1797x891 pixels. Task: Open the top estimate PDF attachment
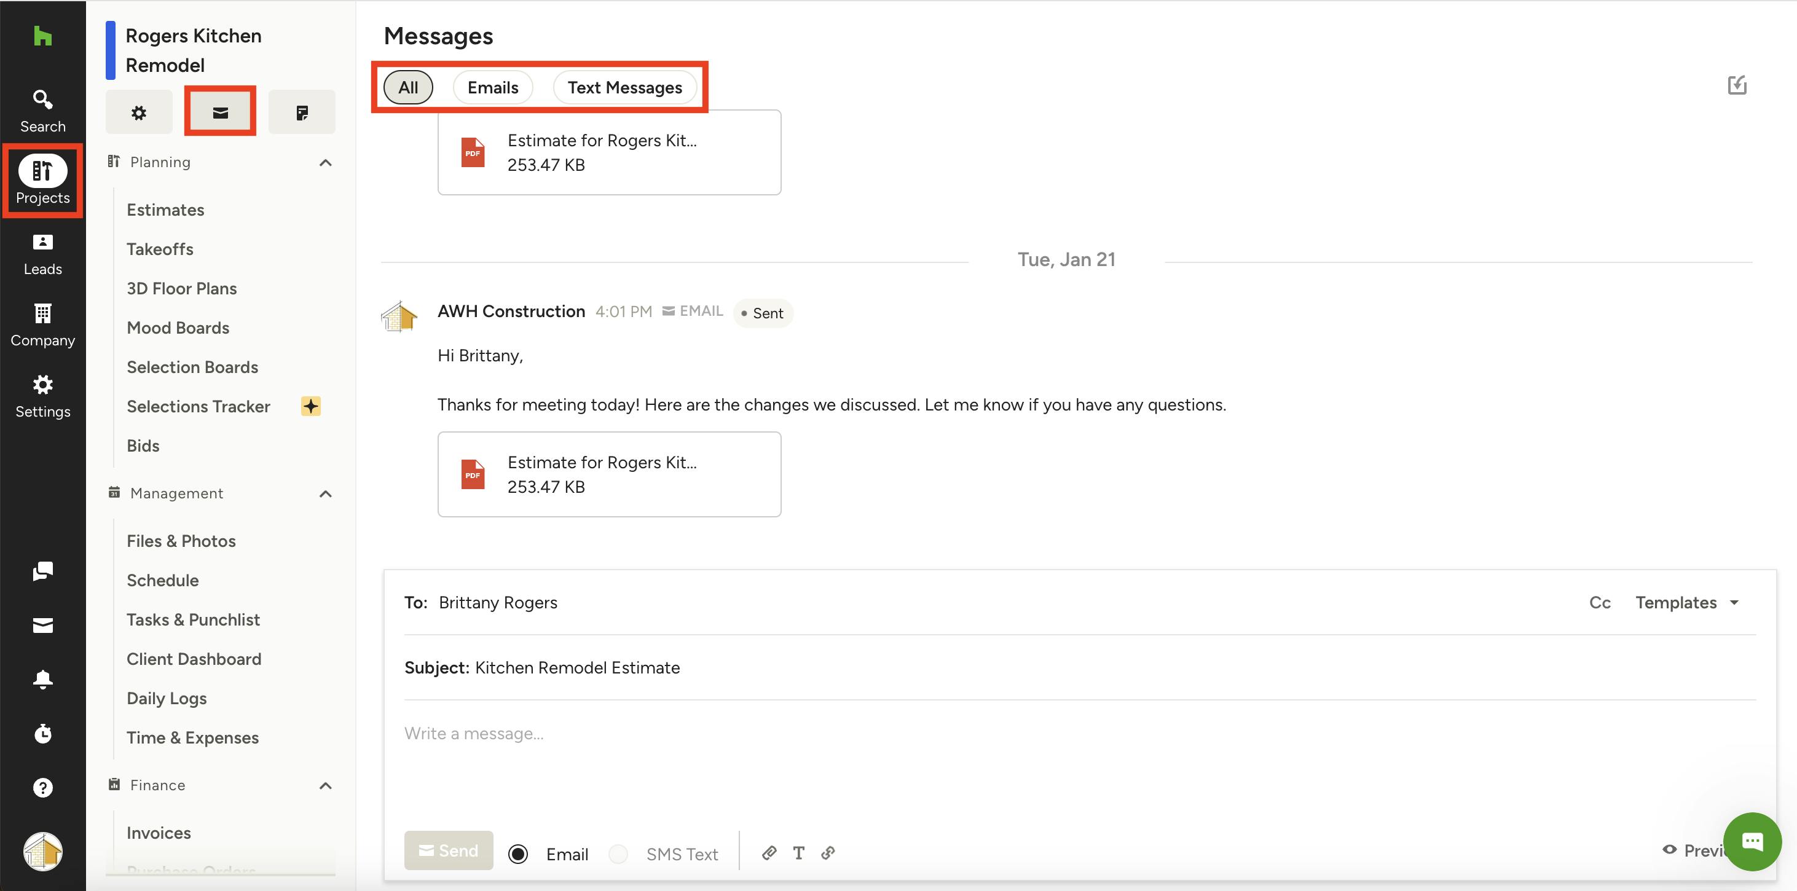[x=609, y=152]
